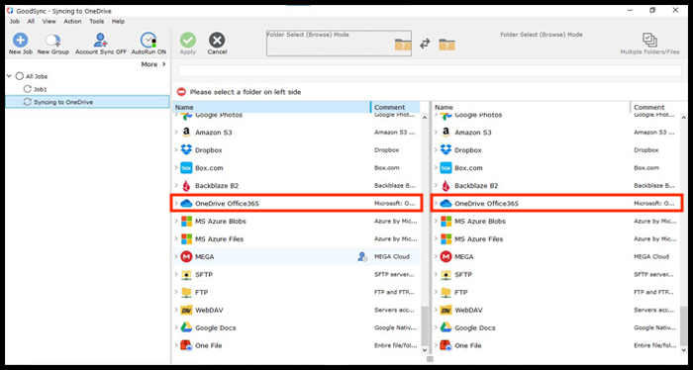Select Box.com icon in left pane
This screenshot has height=370, width=693.
coord(186,168)
